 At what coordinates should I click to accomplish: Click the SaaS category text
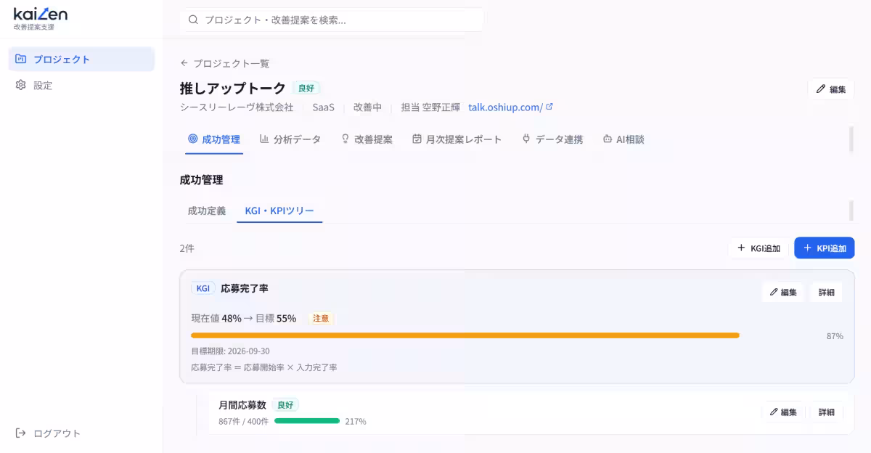click(x=323, y=107)
